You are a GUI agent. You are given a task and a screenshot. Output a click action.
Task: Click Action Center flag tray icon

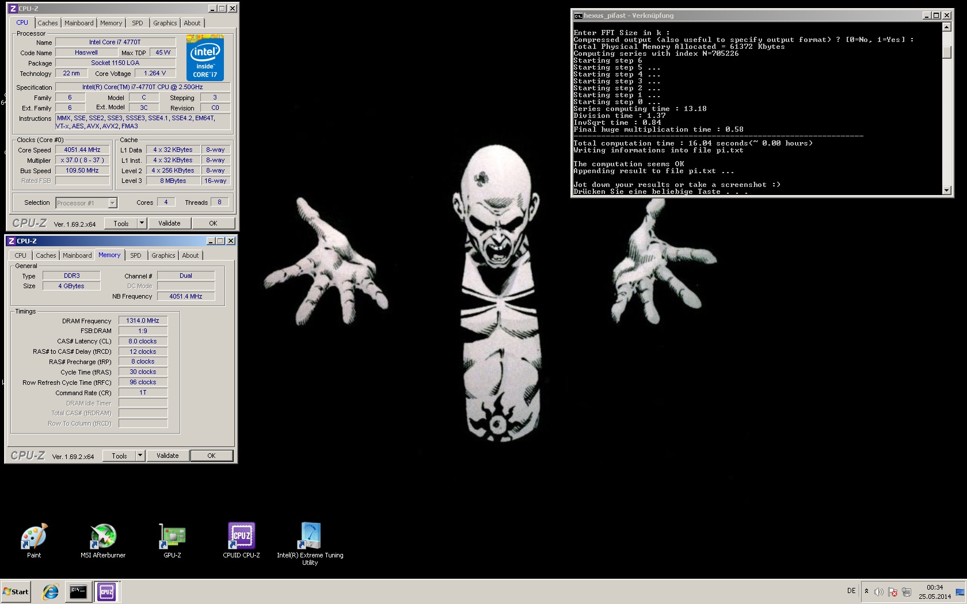click(x=893, y=592)
